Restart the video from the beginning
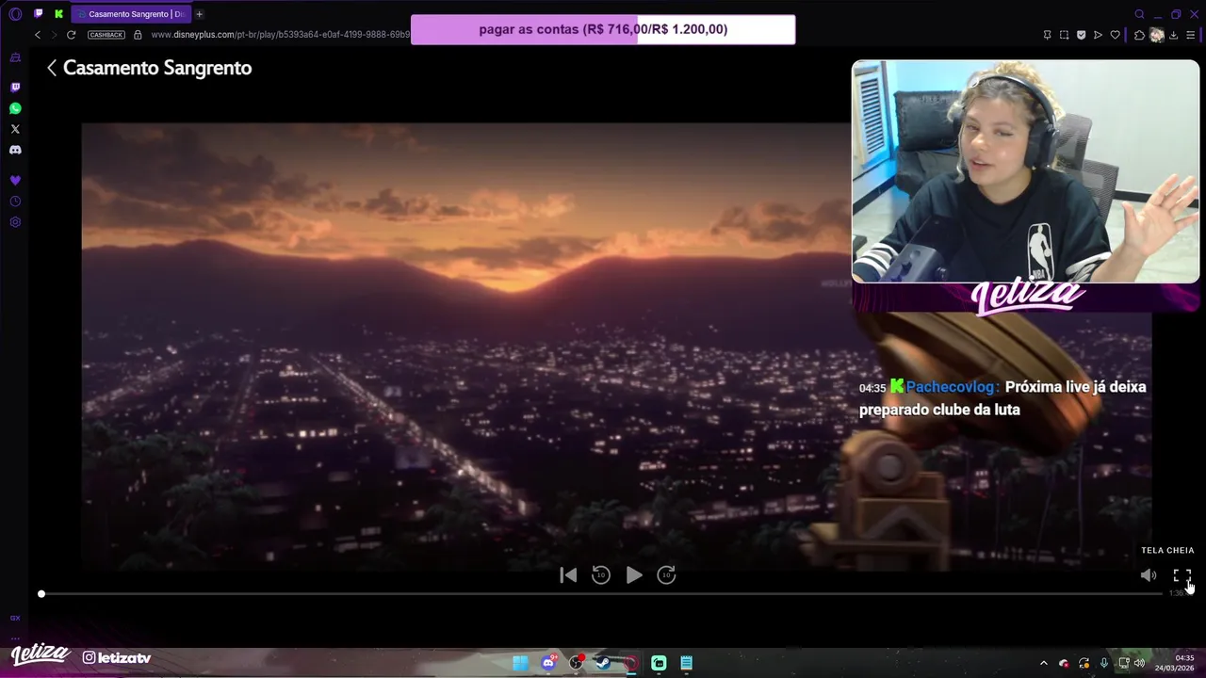The width and height of the screenshot is (1206, 678). [568, 575]
